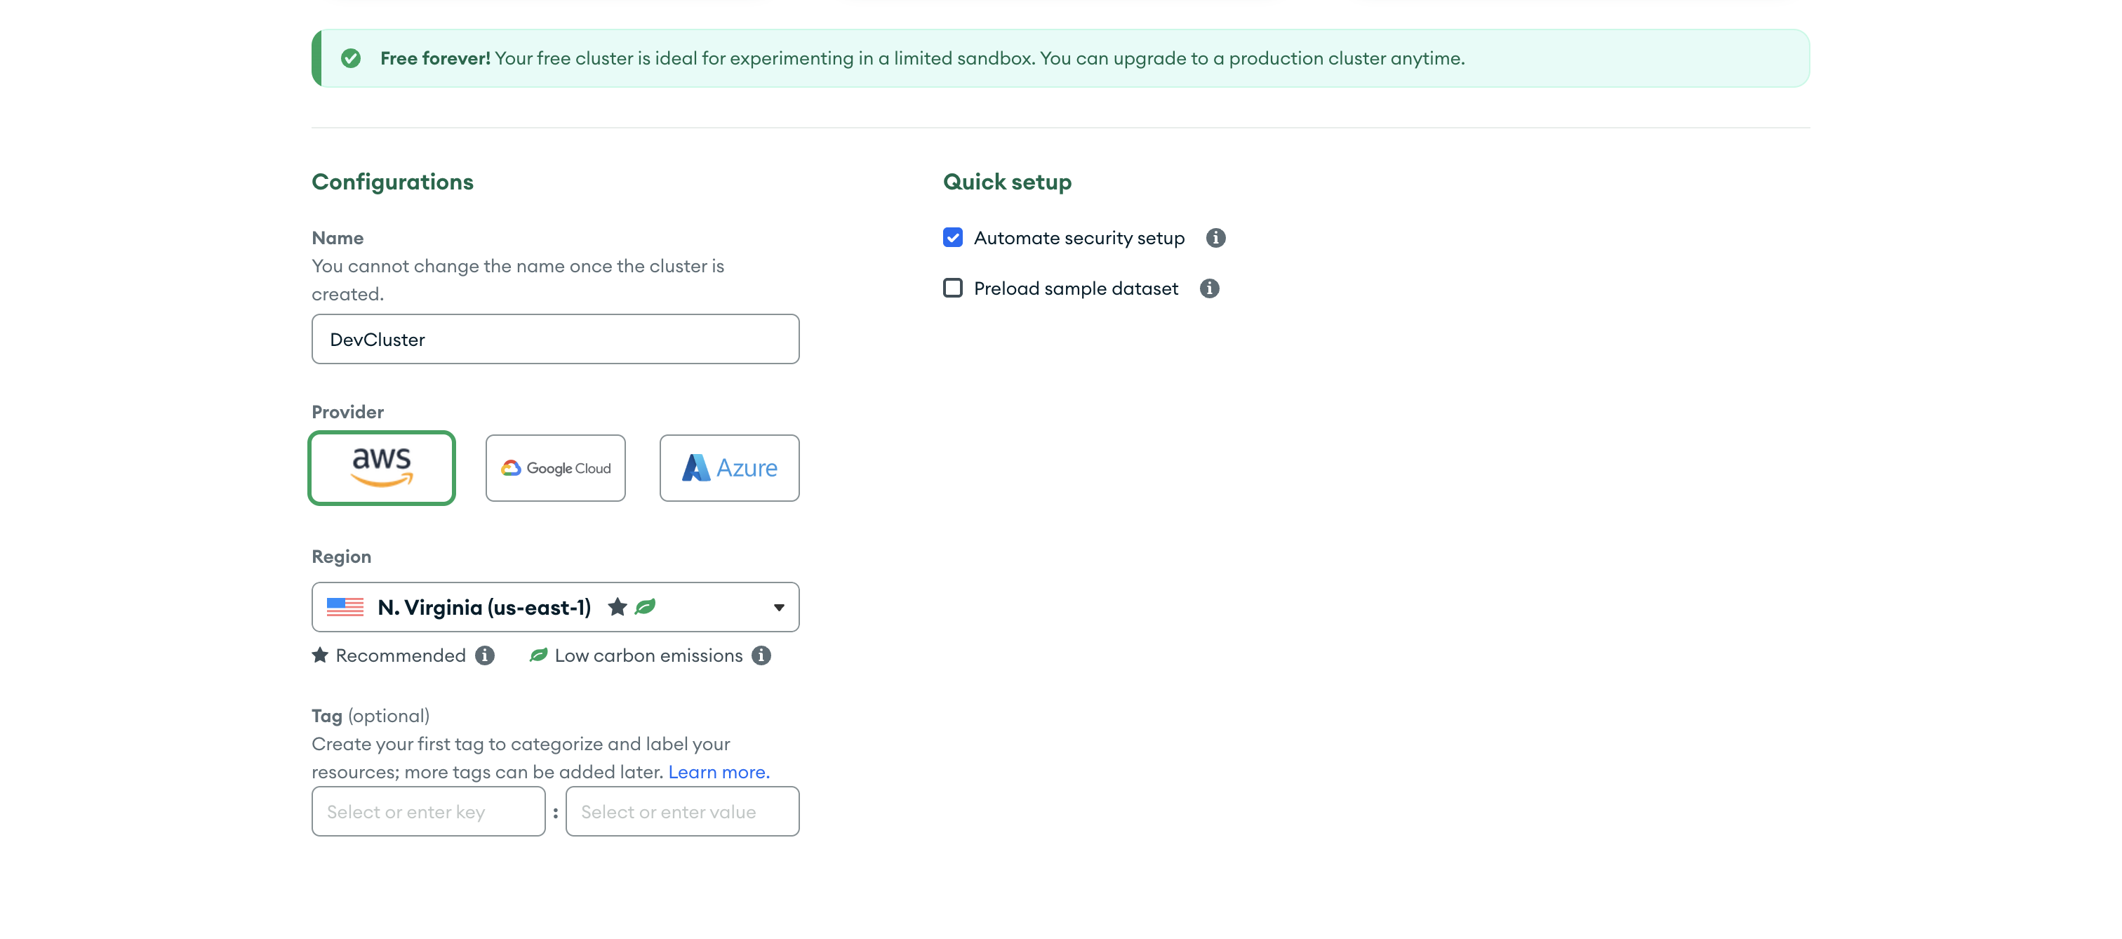This screenshot has height=939, width=2122.
Task: Click info icon next to Recommended
Action: coord(484,655)
